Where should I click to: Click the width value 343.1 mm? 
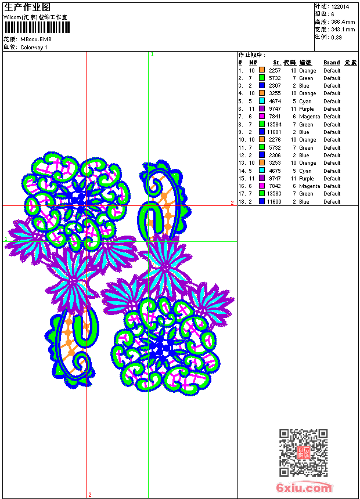(x=343, y=30)
